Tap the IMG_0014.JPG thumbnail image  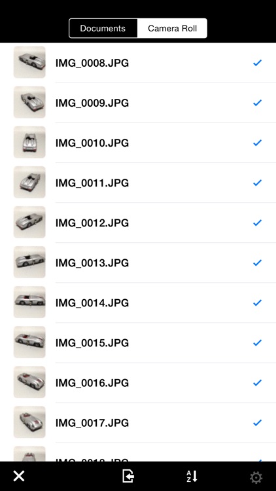click(29, 302)
